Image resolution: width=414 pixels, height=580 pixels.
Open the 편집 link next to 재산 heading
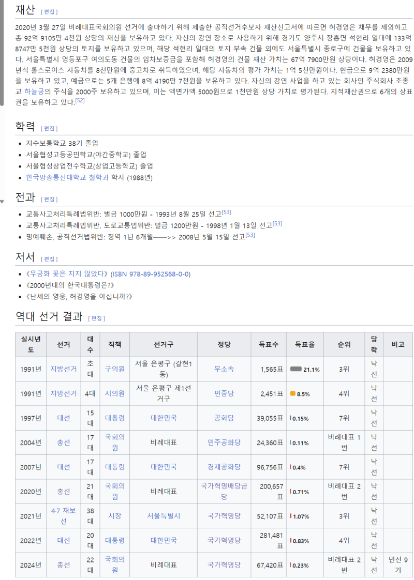coord(50,10)
